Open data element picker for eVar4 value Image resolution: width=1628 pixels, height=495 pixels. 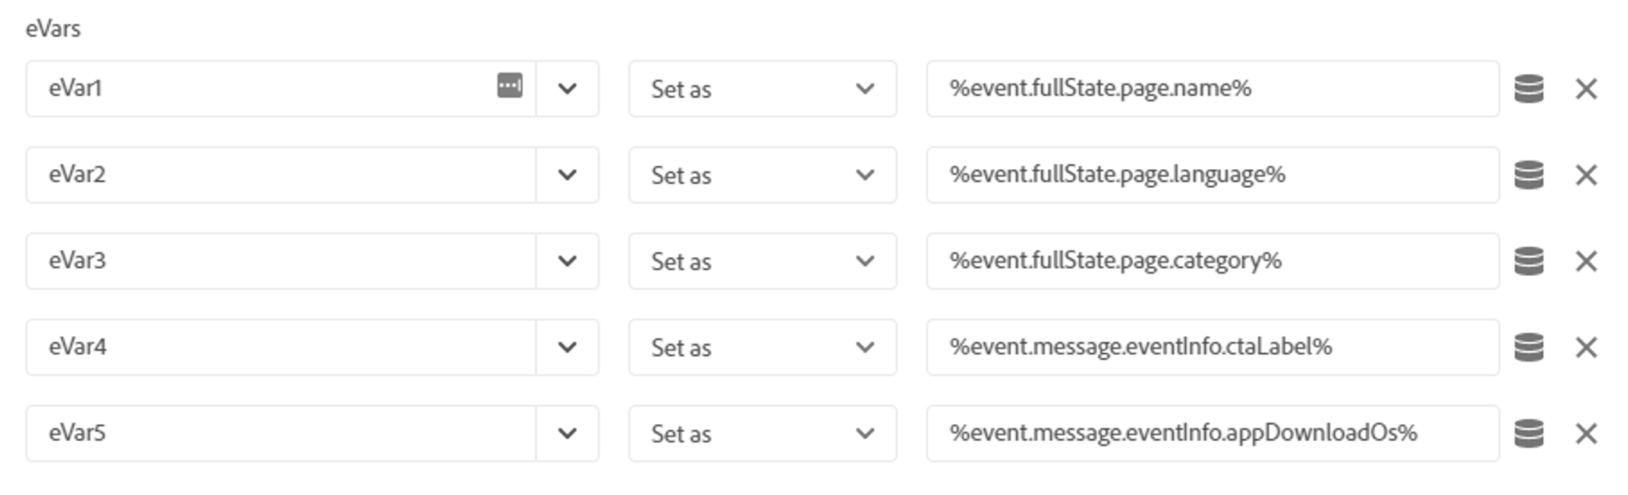pyautogui.click(x=1528, y=347)
